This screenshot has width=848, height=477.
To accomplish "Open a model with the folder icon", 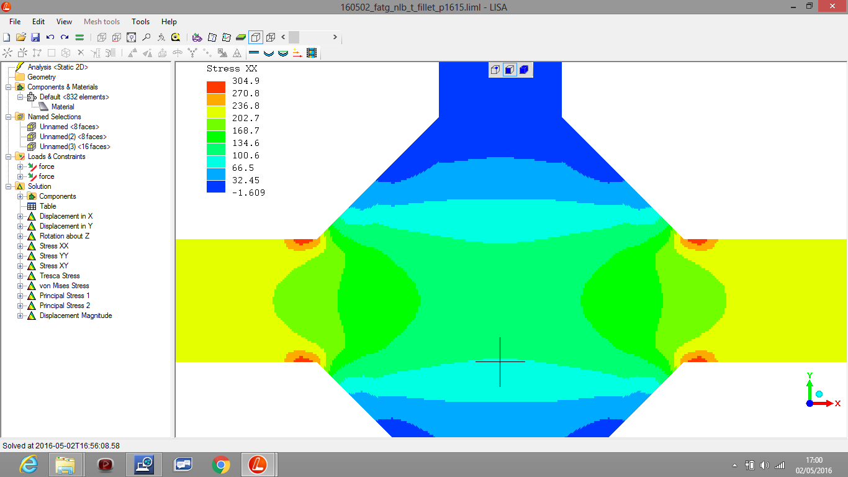I will pos(21,37).
